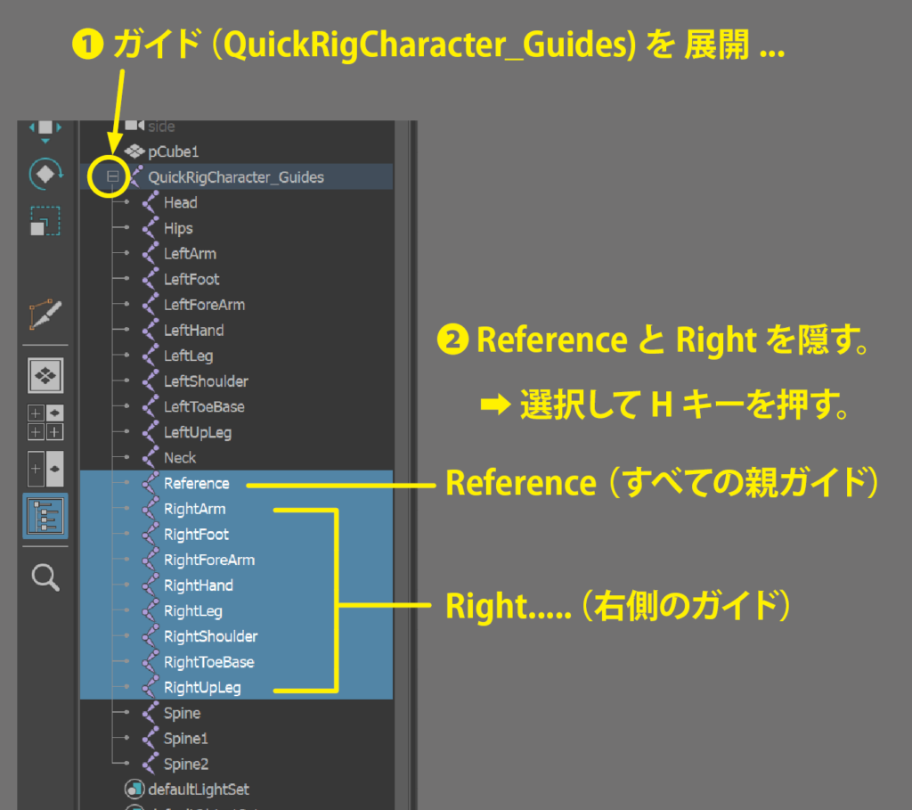The image size is (912, 810).
Task: Collapse the QuickRigCharacter_Guides node
Action: tap(113, 177)
